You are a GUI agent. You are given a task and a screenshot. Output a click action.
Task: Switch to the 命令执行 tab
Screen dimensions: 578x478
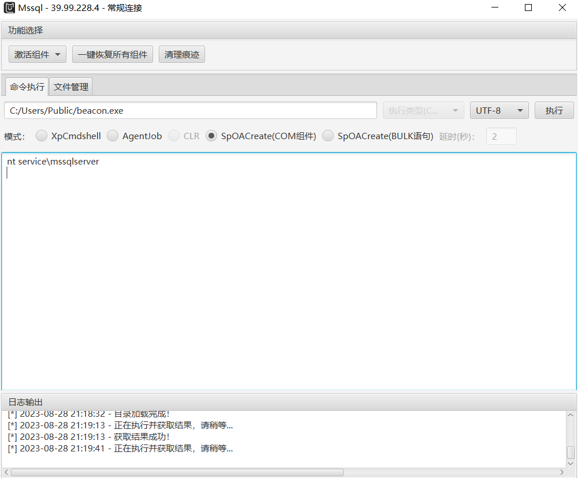click(x=27, y=87)
